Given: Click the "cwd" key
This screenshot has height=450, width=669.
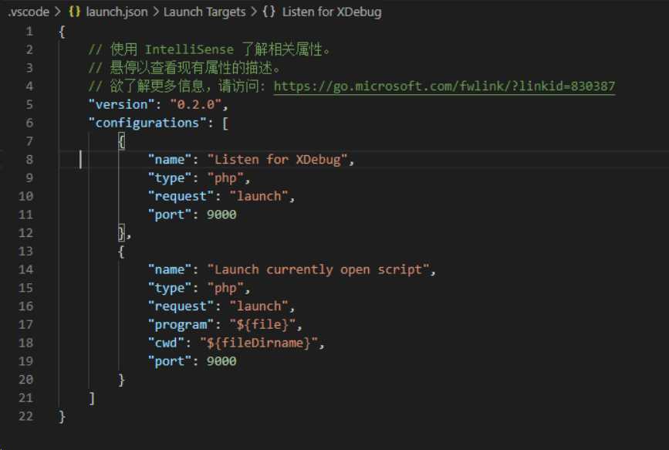Looking at the screenshot, I should [166, 343].
